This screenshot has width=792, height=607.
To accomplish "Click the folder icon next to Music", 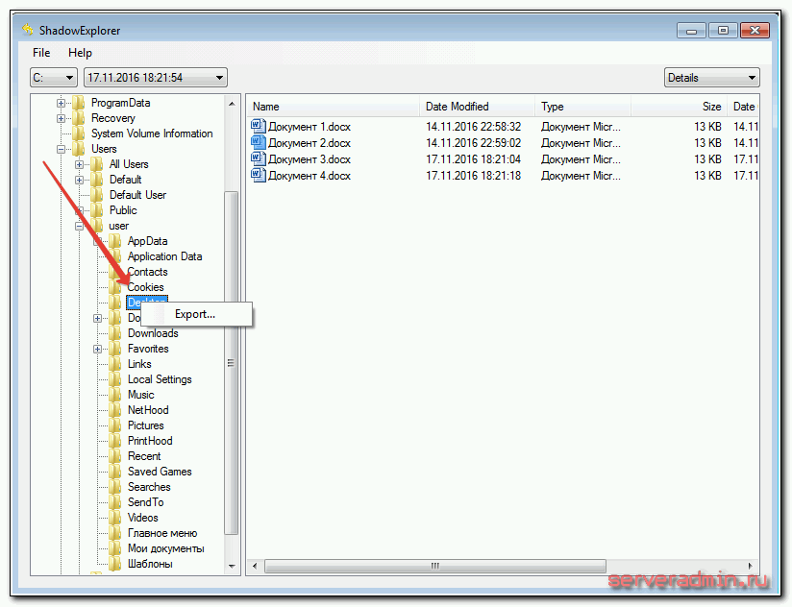I will click(x=115, y=395).
